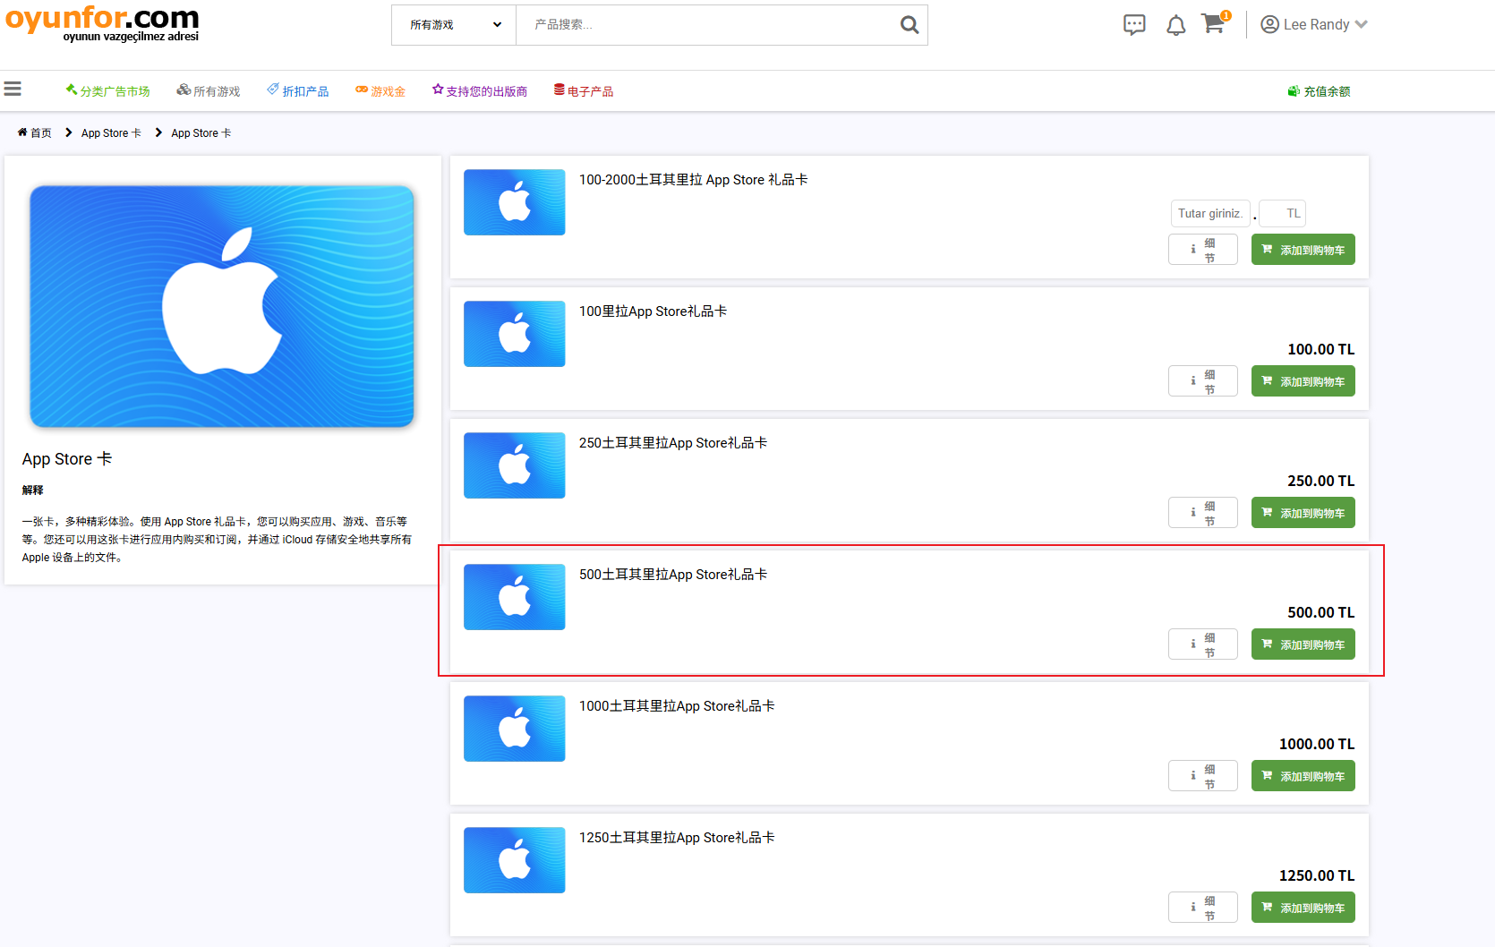
Task: View 细节 for 1250 lira card
Action: [1203, 908]
